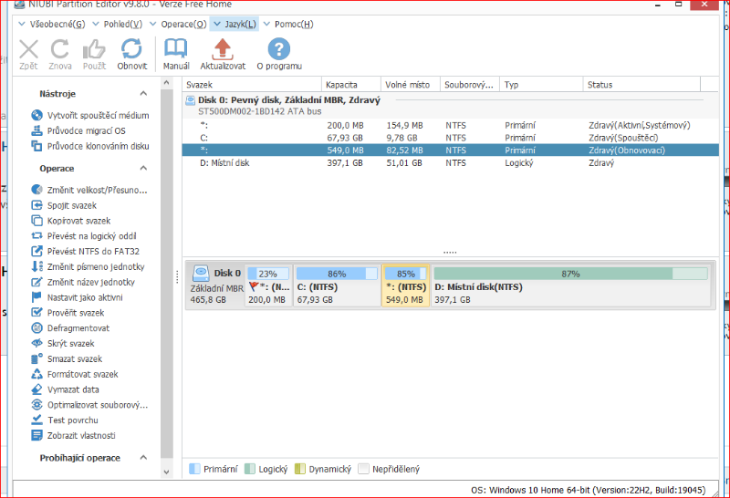Click the Průvodce klonováním disku icon
The height and width of the screenshot is (498, 730).
click(x=36, y=146)
